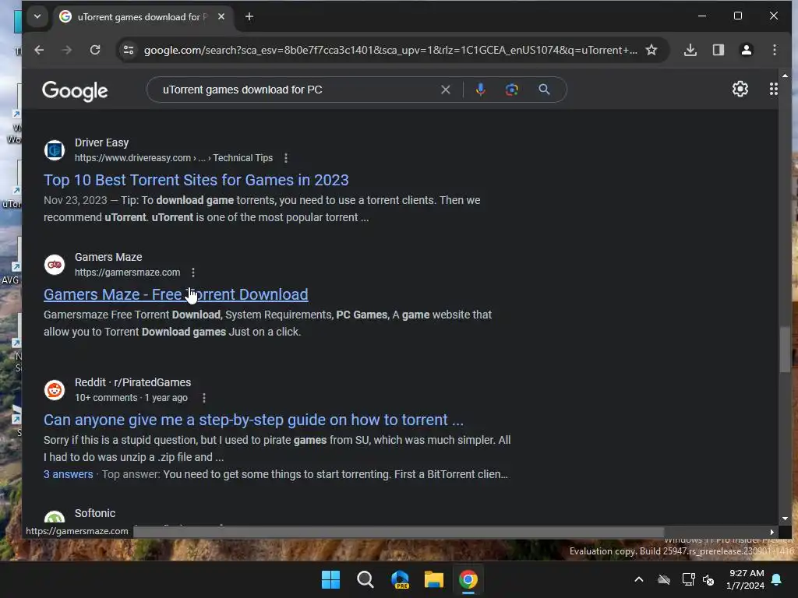The width and height of the screenshot is (798, 598).
Task: Click the forward navigation arrow
Action: coord(67,50)
